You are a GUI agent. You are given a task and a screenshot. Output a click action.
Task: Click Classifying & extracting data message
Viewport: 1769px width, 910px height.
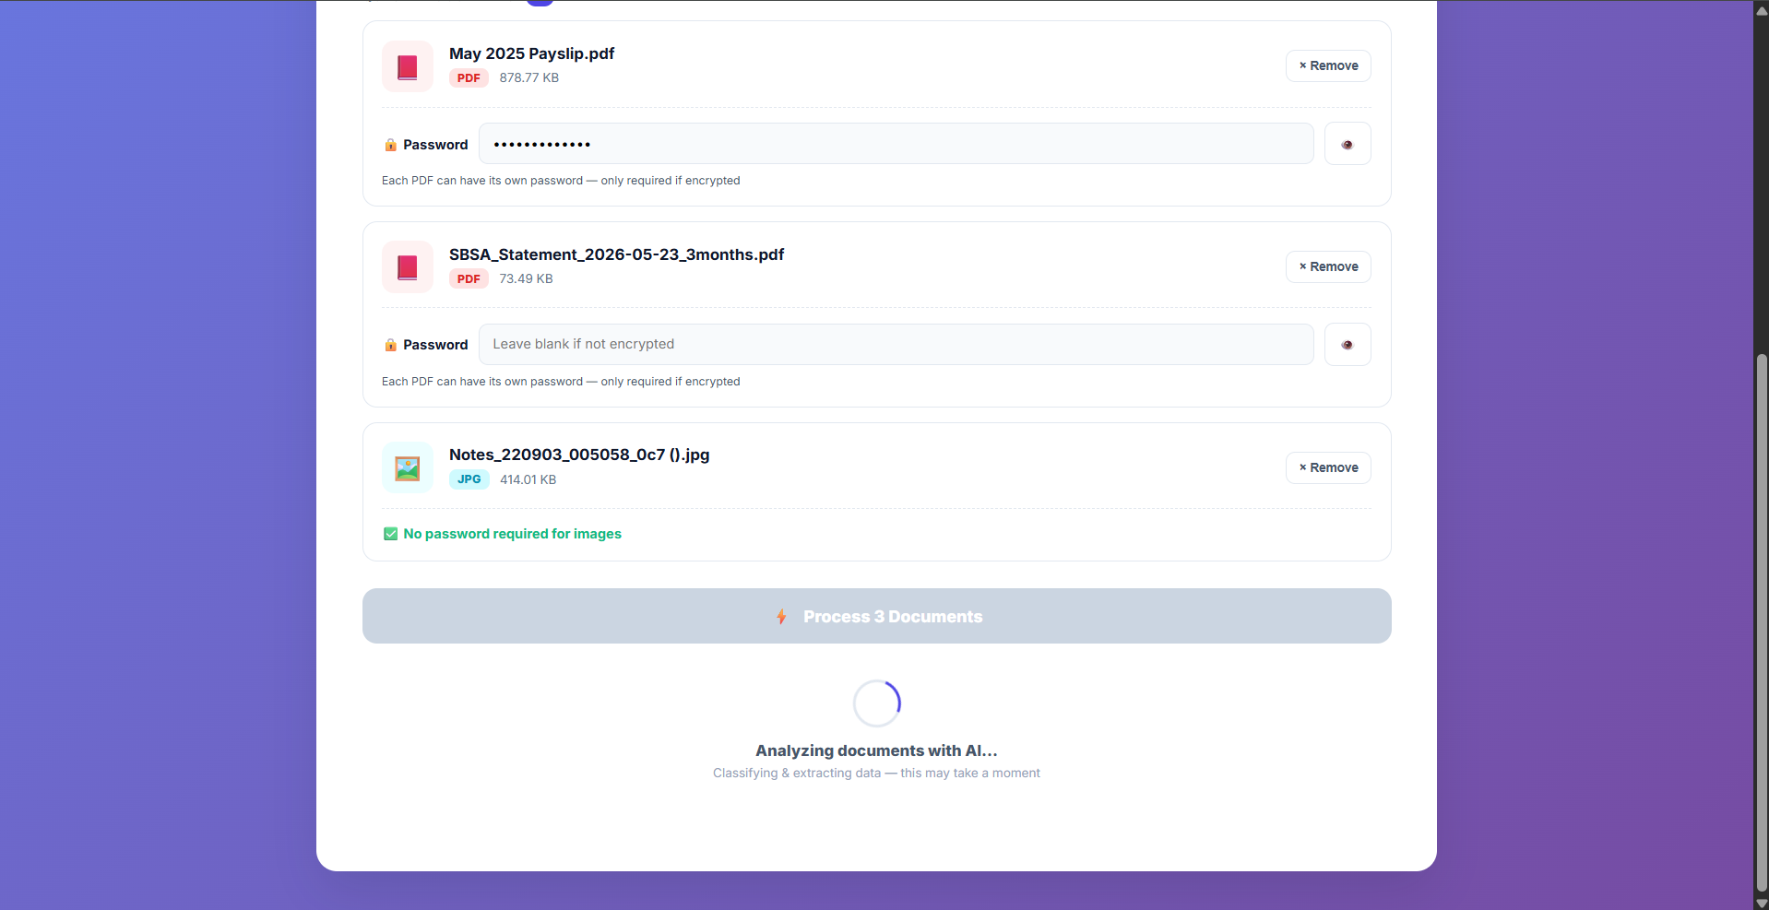(x=876, y=774)
